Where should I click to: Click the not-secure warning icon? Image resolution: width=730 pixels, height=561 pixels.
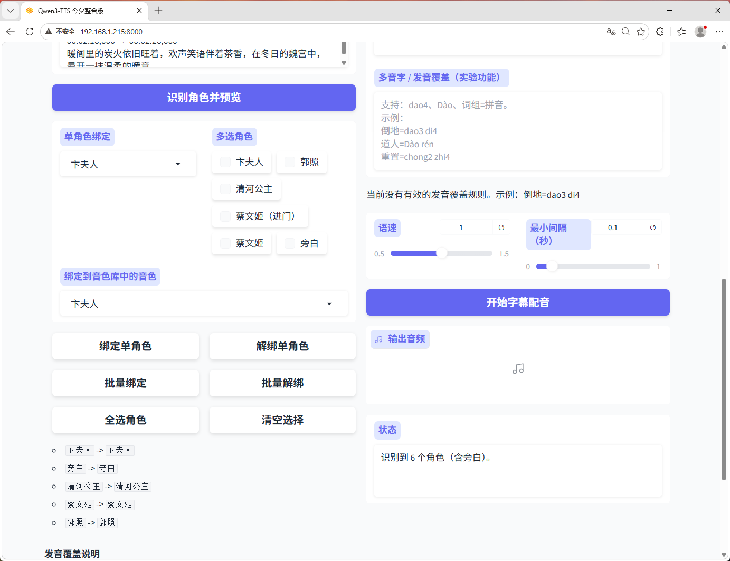[x=49, y=32]
